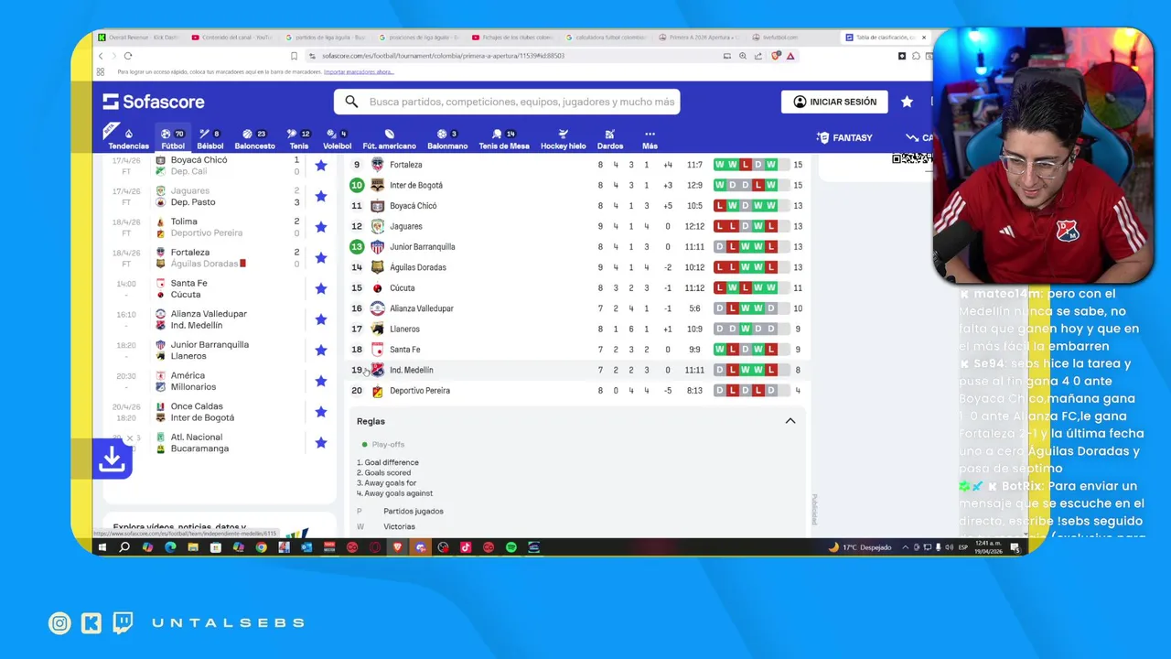1171x659 pixels.
Task: Select the Baloncesto sport tab
Action: tap(254, 139)
